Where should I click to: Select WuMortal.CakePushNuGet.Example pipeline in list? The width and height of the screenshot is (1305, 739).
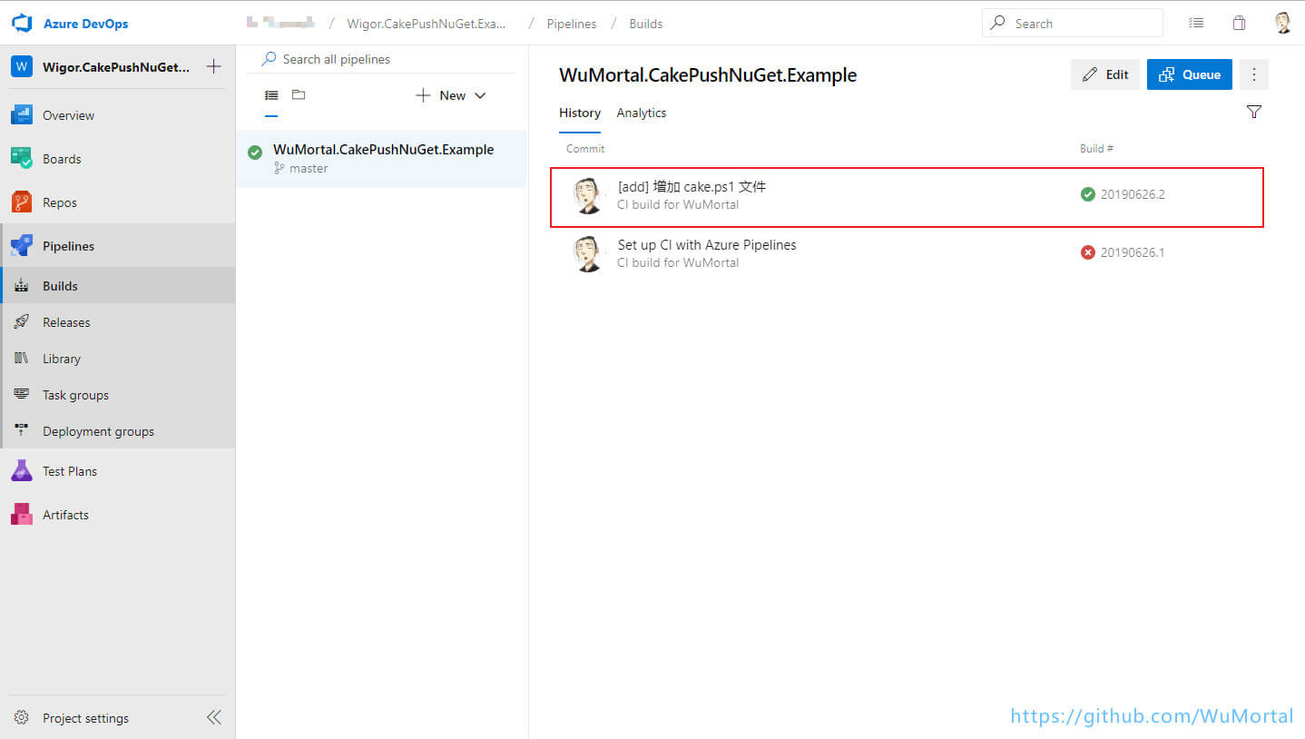[381, 159]
